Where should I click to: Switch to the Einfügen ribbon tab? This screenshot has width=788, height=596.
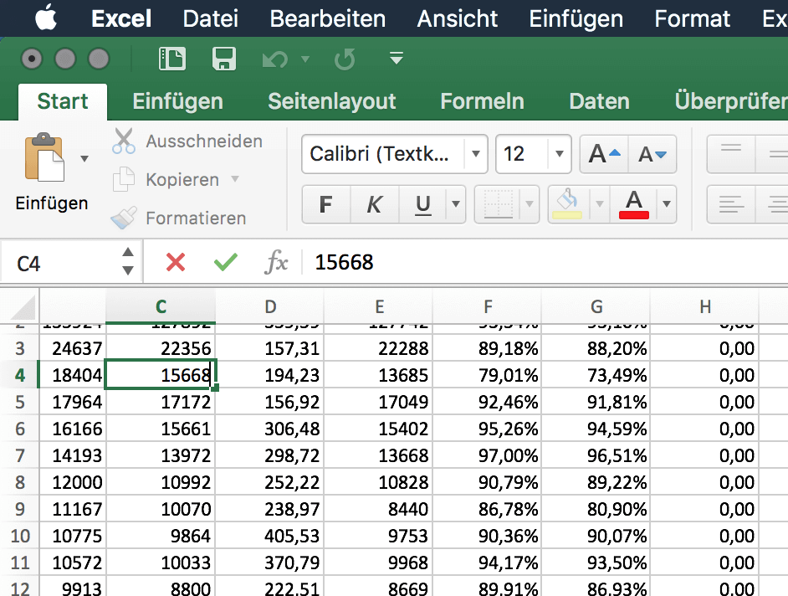(x=178, y=101)
